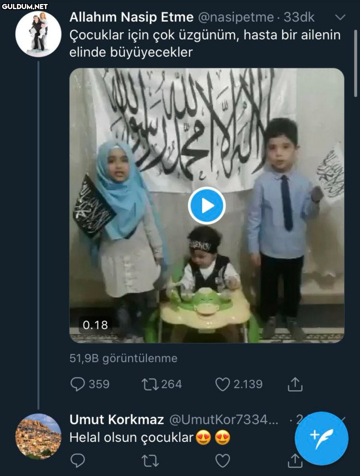Open Umut Korkmaz's profile avatar
The image size is (360, 476).
pyautogui.click(x=38, y=436)
